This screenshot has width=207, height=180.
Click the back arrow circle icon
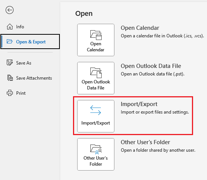9,10
